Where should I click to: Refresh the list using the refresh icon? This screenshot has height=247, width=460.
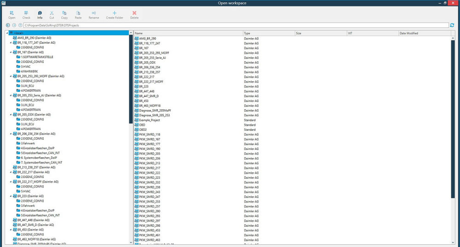452,25
